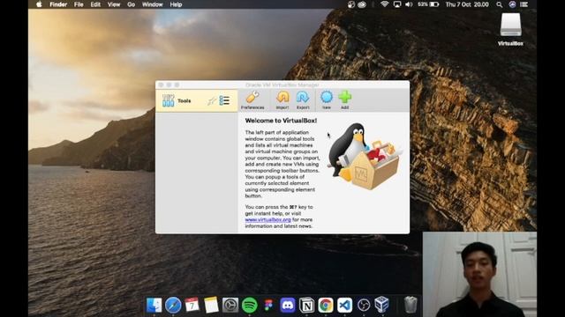Image resolution: width=565 pixels, height=317 pixels.
Task: Select the Tools item in sidebar
Action: (x=197, y=100)
